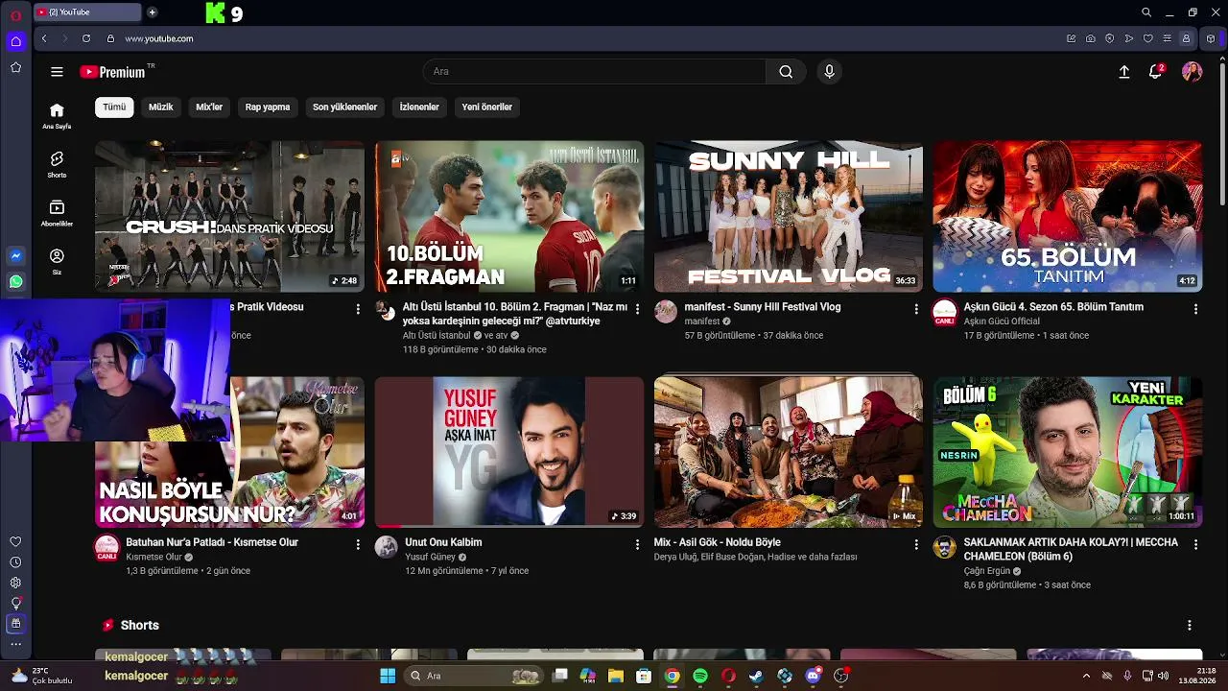Select the Mix'ler filter chip

click(209, 107)
